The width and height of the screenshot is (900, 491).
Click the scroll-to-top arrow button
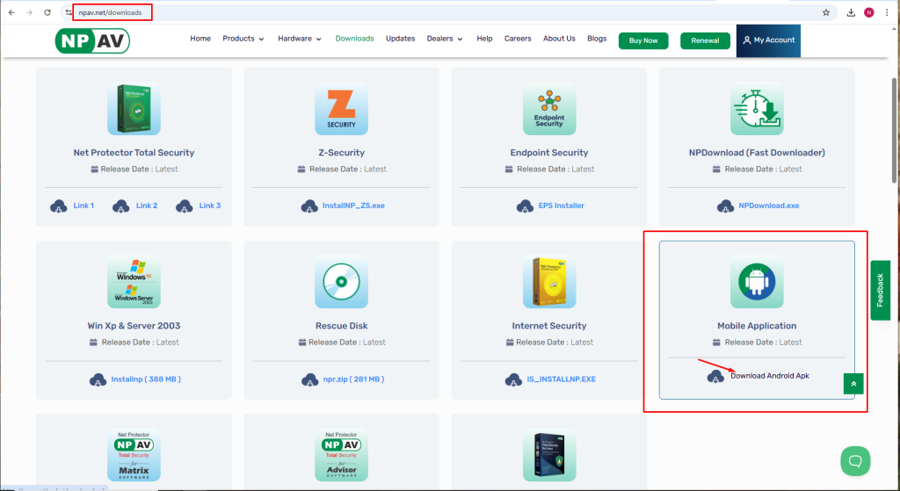tap(853, 383)
